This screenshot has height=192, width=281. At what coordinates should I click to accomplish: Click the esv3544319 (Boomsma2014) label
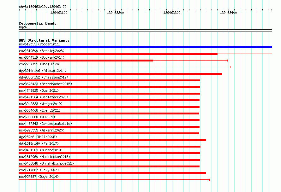(42, 57)
